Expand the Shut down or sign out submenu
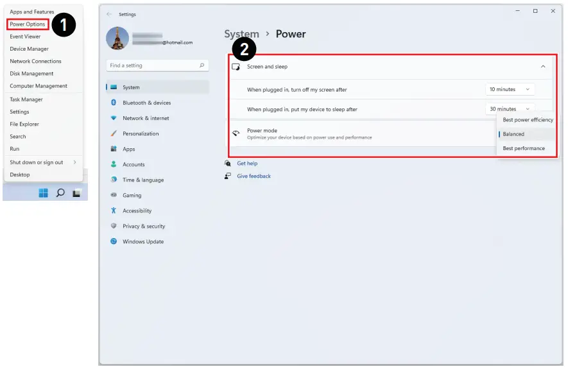The width and height of the screenshot is (568, 367). [43, 162]
